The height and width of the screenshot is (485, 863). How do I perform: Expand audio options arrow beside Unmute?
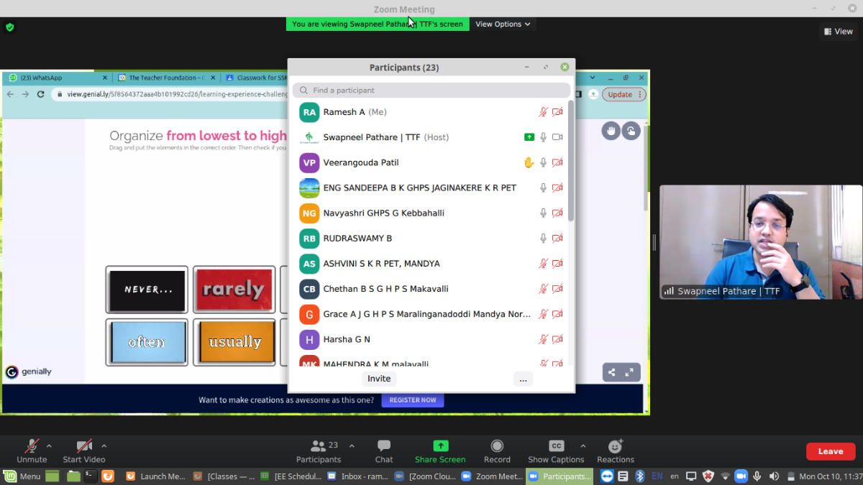tap(49, 446)
